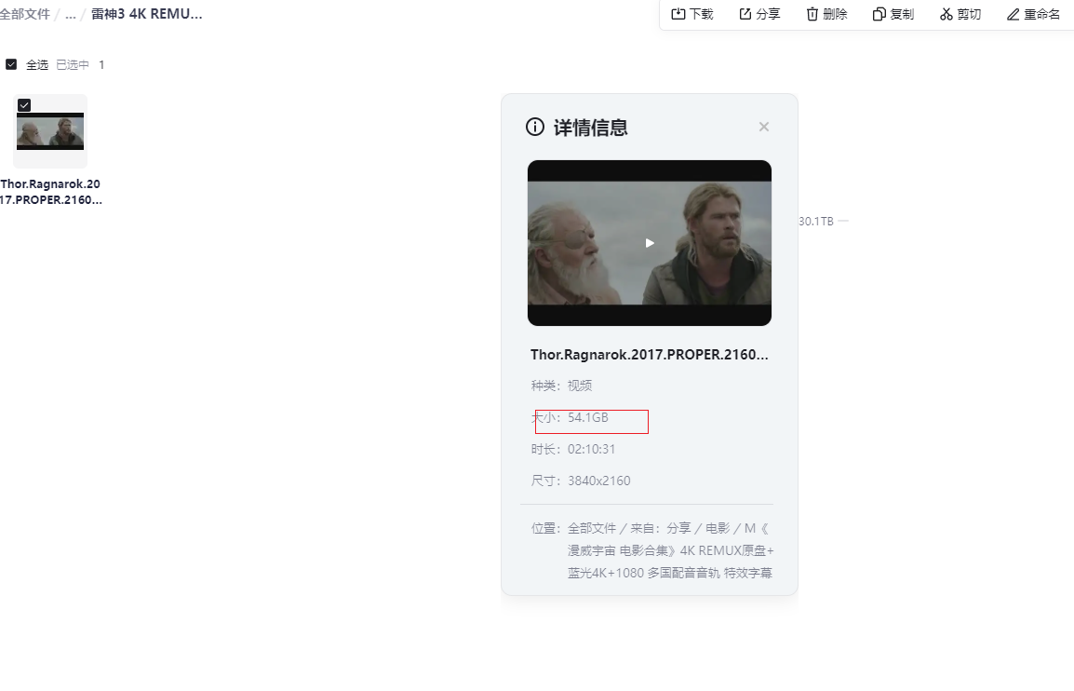
Task: Go to 全部文件 in breadcrumb
Action: click(x=24, y=14)
